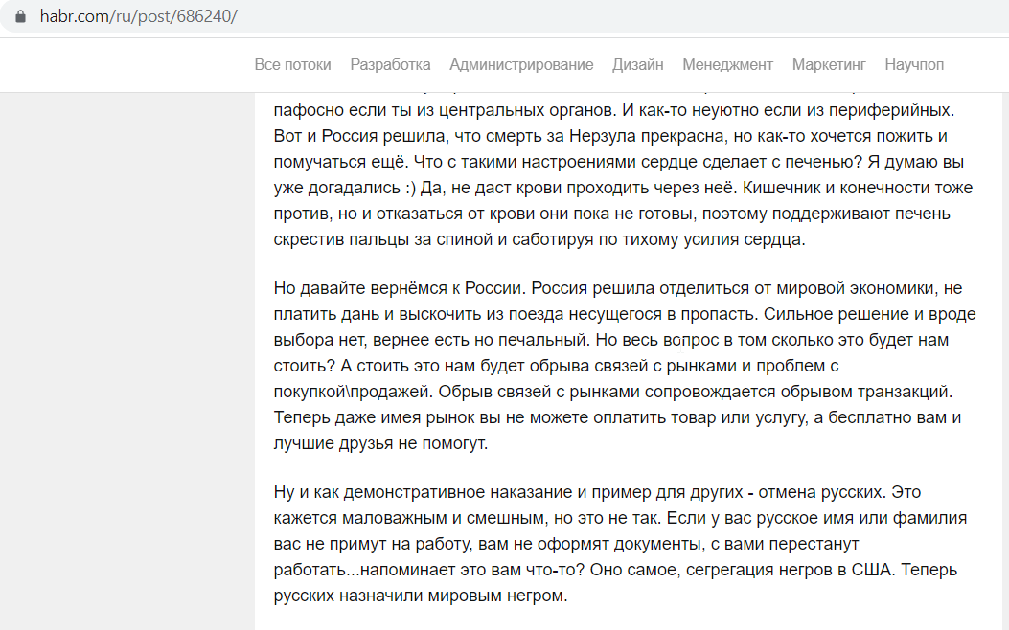Click line starting 'пафосно если ты из центральных'
Image resolution: width=1009 pixels, height=630 pixels.
pyautogui.click(x=614, y=110)
